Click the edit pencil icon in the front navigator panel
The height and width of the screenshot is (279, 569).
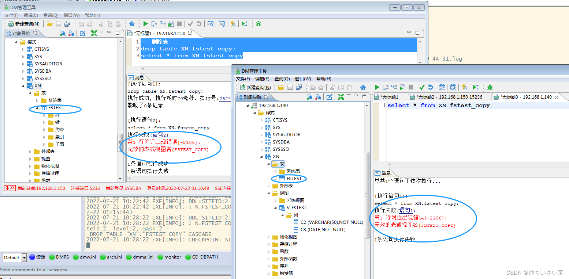[x=330, y=97]
